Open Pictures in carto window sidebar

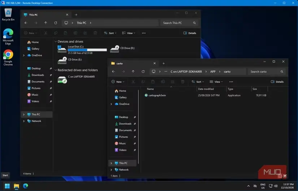tap(123, 137)
